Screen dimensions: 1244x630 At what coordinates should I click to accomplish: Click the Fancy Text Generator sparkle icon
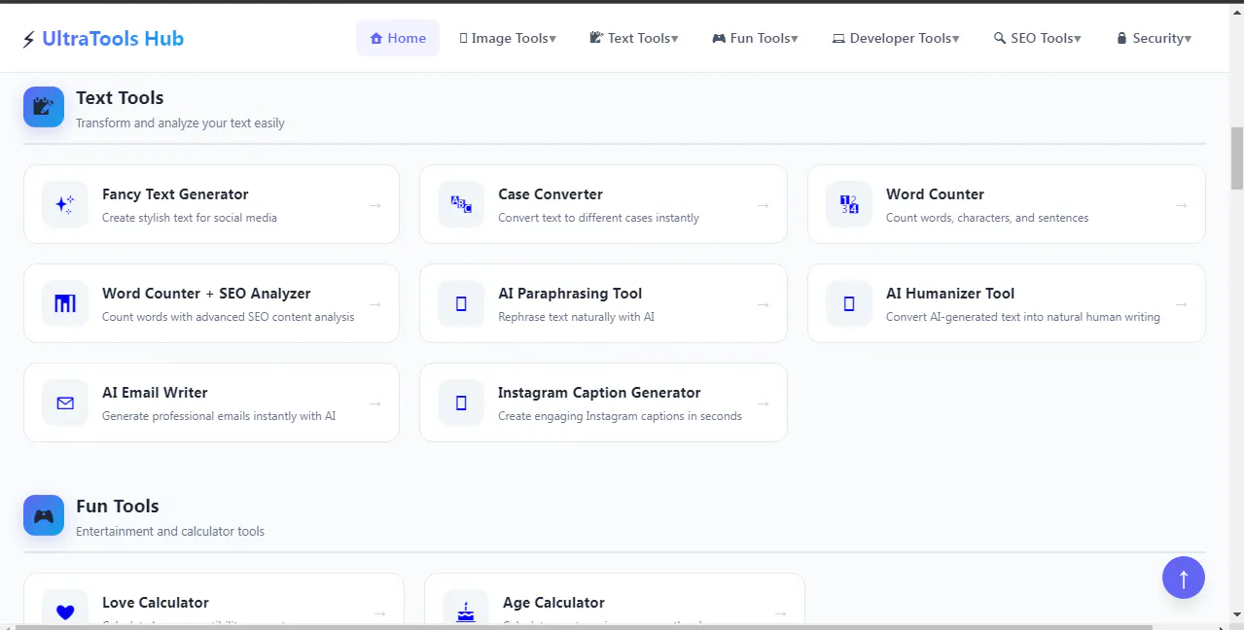click(65, 204)
